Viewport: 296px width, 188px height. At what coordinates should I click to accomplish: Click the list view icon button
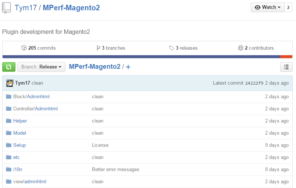[286, 67]
